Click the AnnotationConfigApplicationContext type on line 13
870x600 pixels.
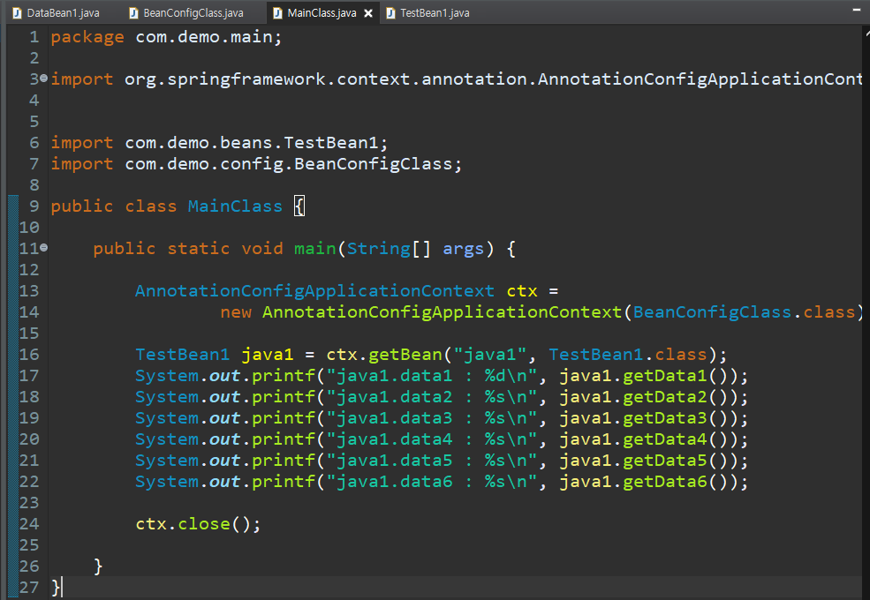(314, 291)
